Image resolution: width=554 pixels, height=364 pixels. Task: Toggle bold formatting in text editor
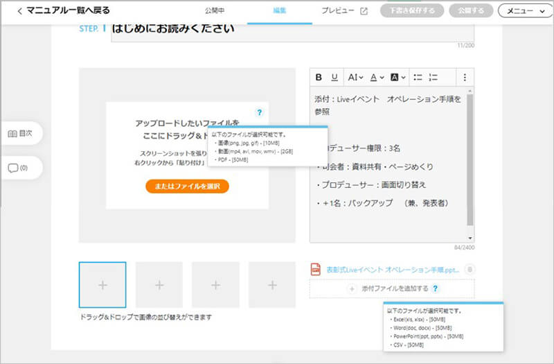tap(319, 78)
